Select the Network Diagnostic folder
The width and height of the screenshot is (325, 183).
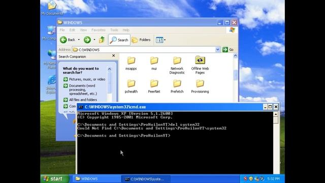click(x=177, y=65)
